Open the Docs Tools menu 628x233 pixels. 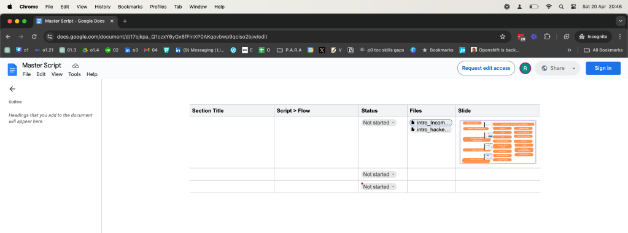point(74,74)
